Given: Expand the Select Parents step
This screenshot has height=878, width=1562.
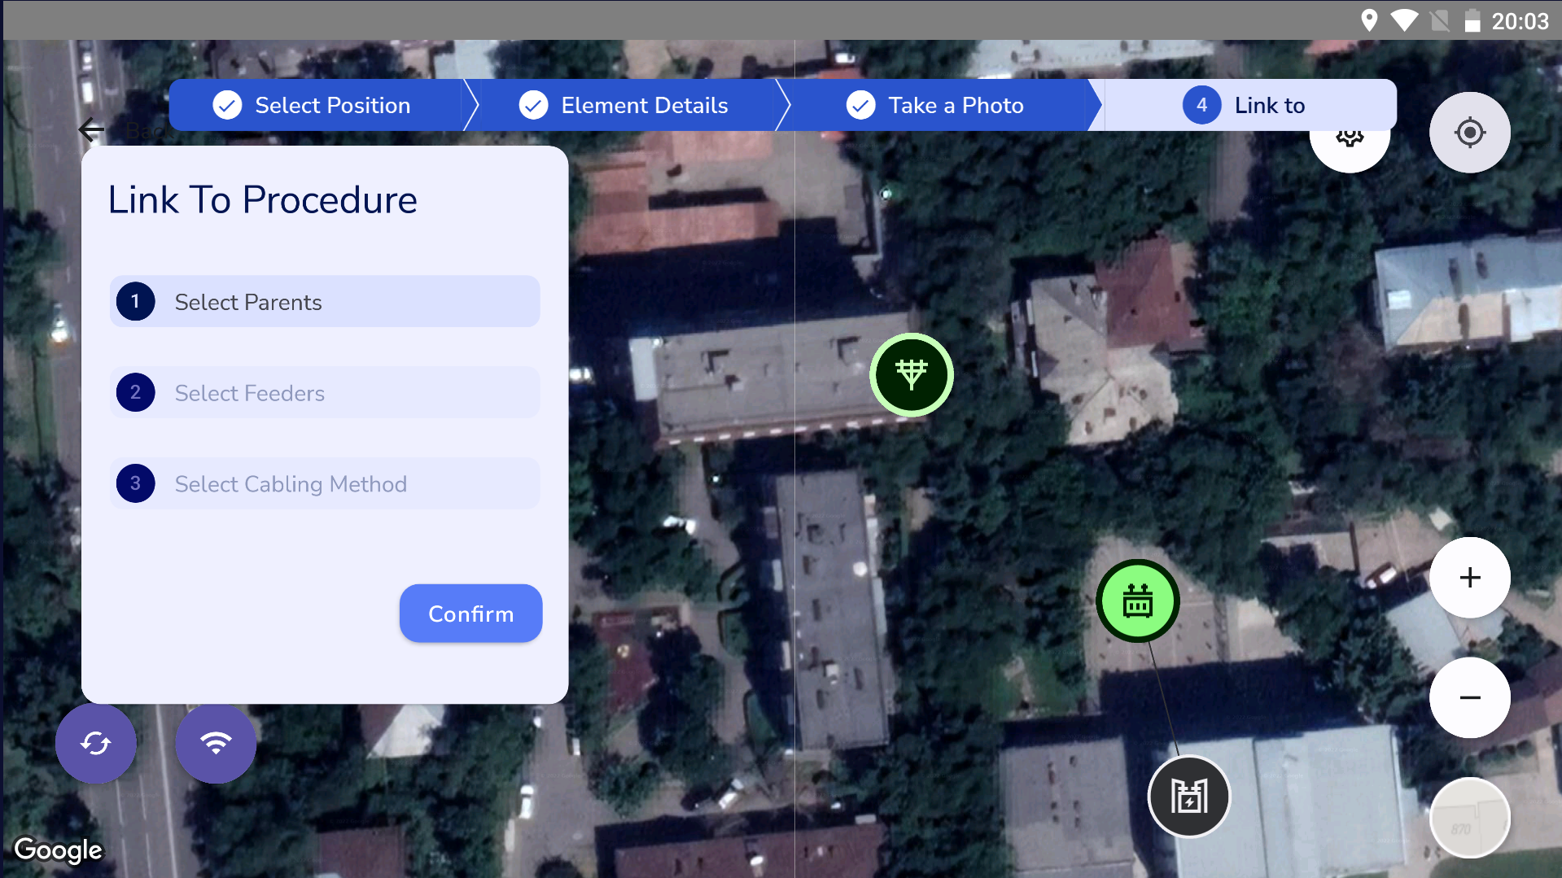Looking at the screenshot, I should point(325,302).
